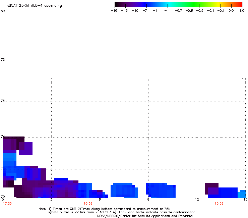Image resolution: width=248 pixels, height=218 pixels.
Task: Click the -0.1 color bar label
Action: tap(221, 11)
